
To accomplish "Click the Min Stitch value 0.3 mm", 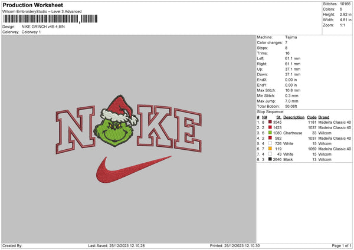I will point(291,96).
